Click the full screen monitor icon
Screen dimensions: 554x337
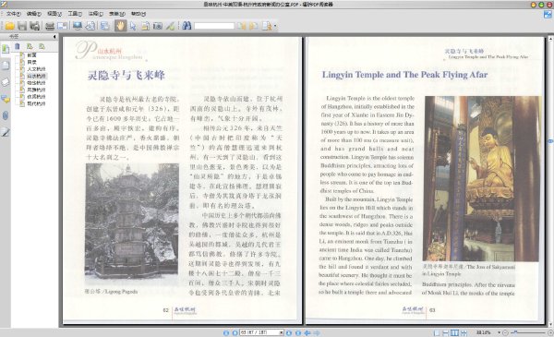78,26
